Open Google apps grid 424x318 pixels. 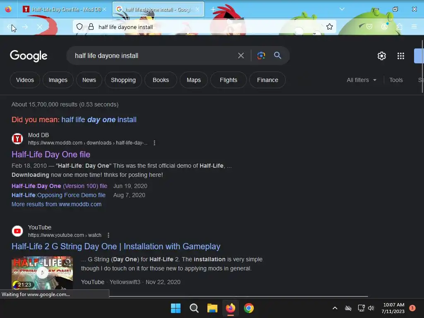click(x=401, y=56)
